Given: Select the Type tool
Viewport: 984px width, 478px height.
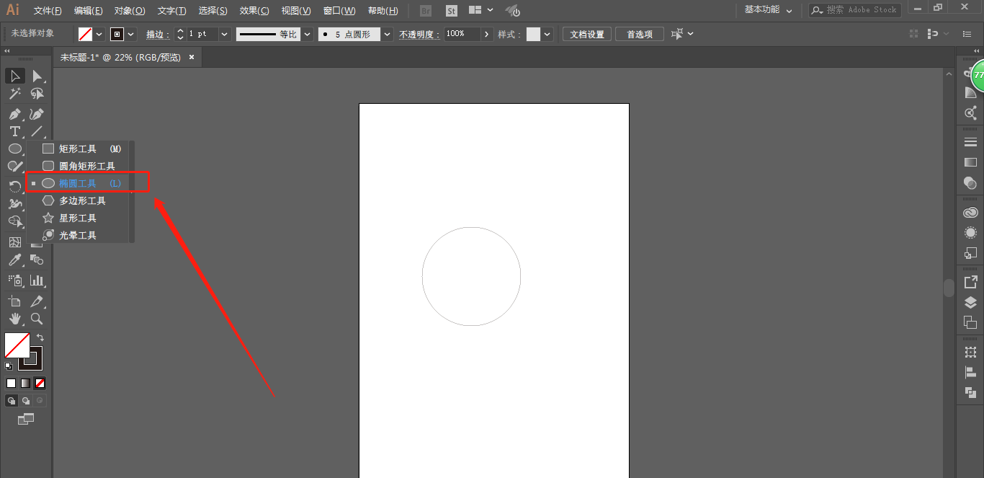Looking at the screenshot, I should point(15,131).
